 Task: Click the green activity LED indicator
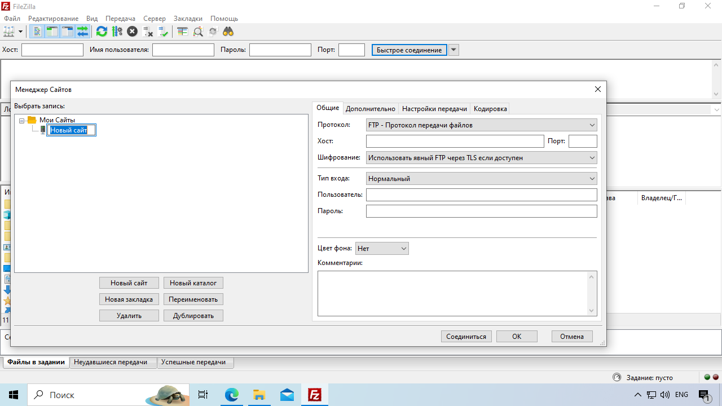[707, 377]
